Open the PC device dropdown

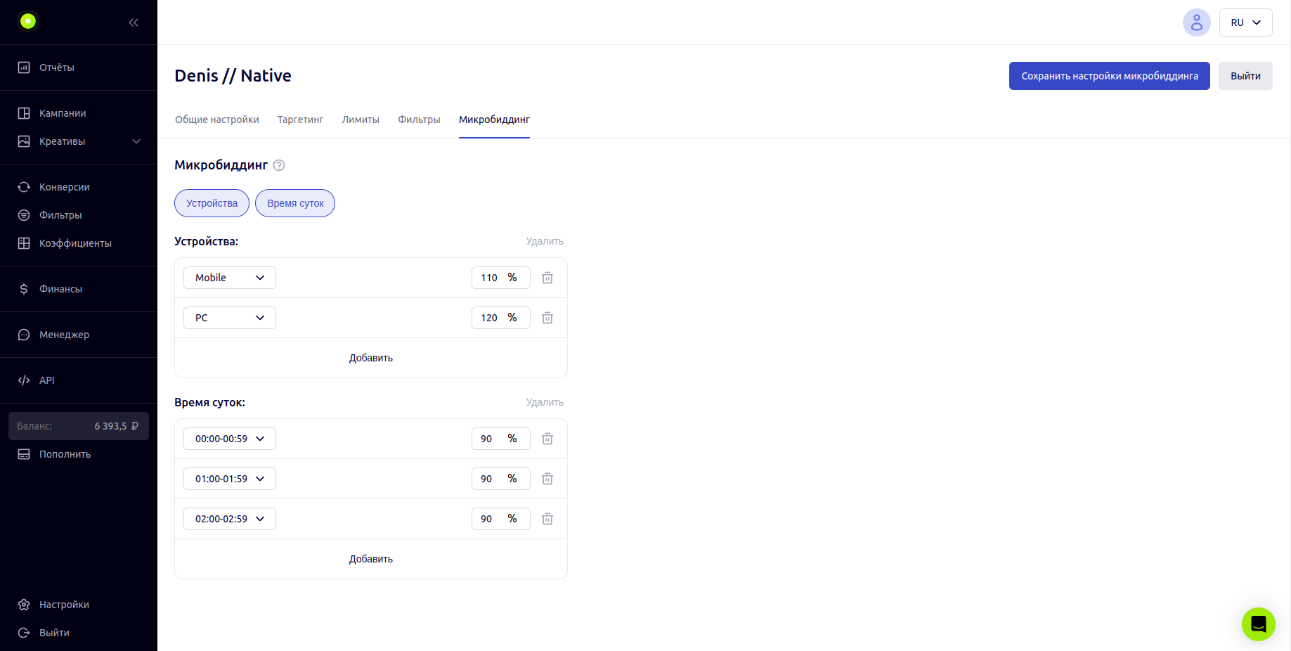(x=230, y=318)
